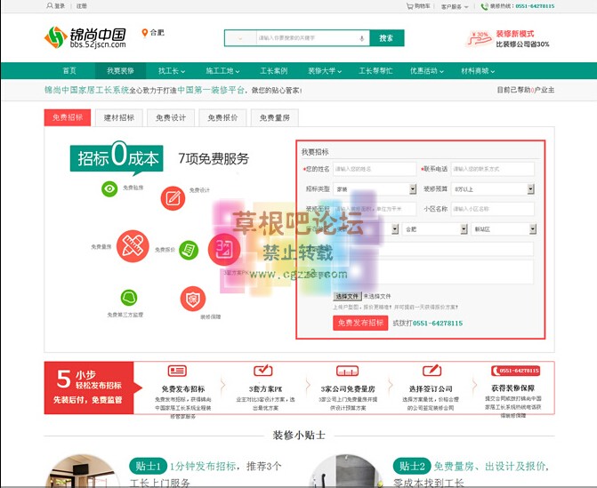
Task: Submit with the red 免费发布招标 button
Action: pos(360,323)
